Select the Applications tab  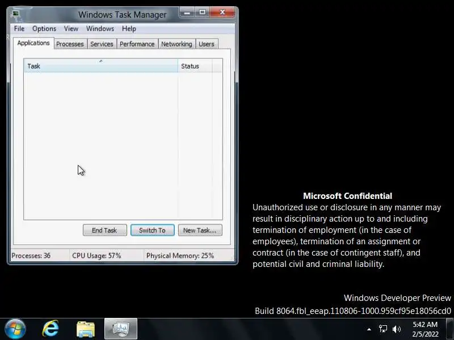click(33, 43)
